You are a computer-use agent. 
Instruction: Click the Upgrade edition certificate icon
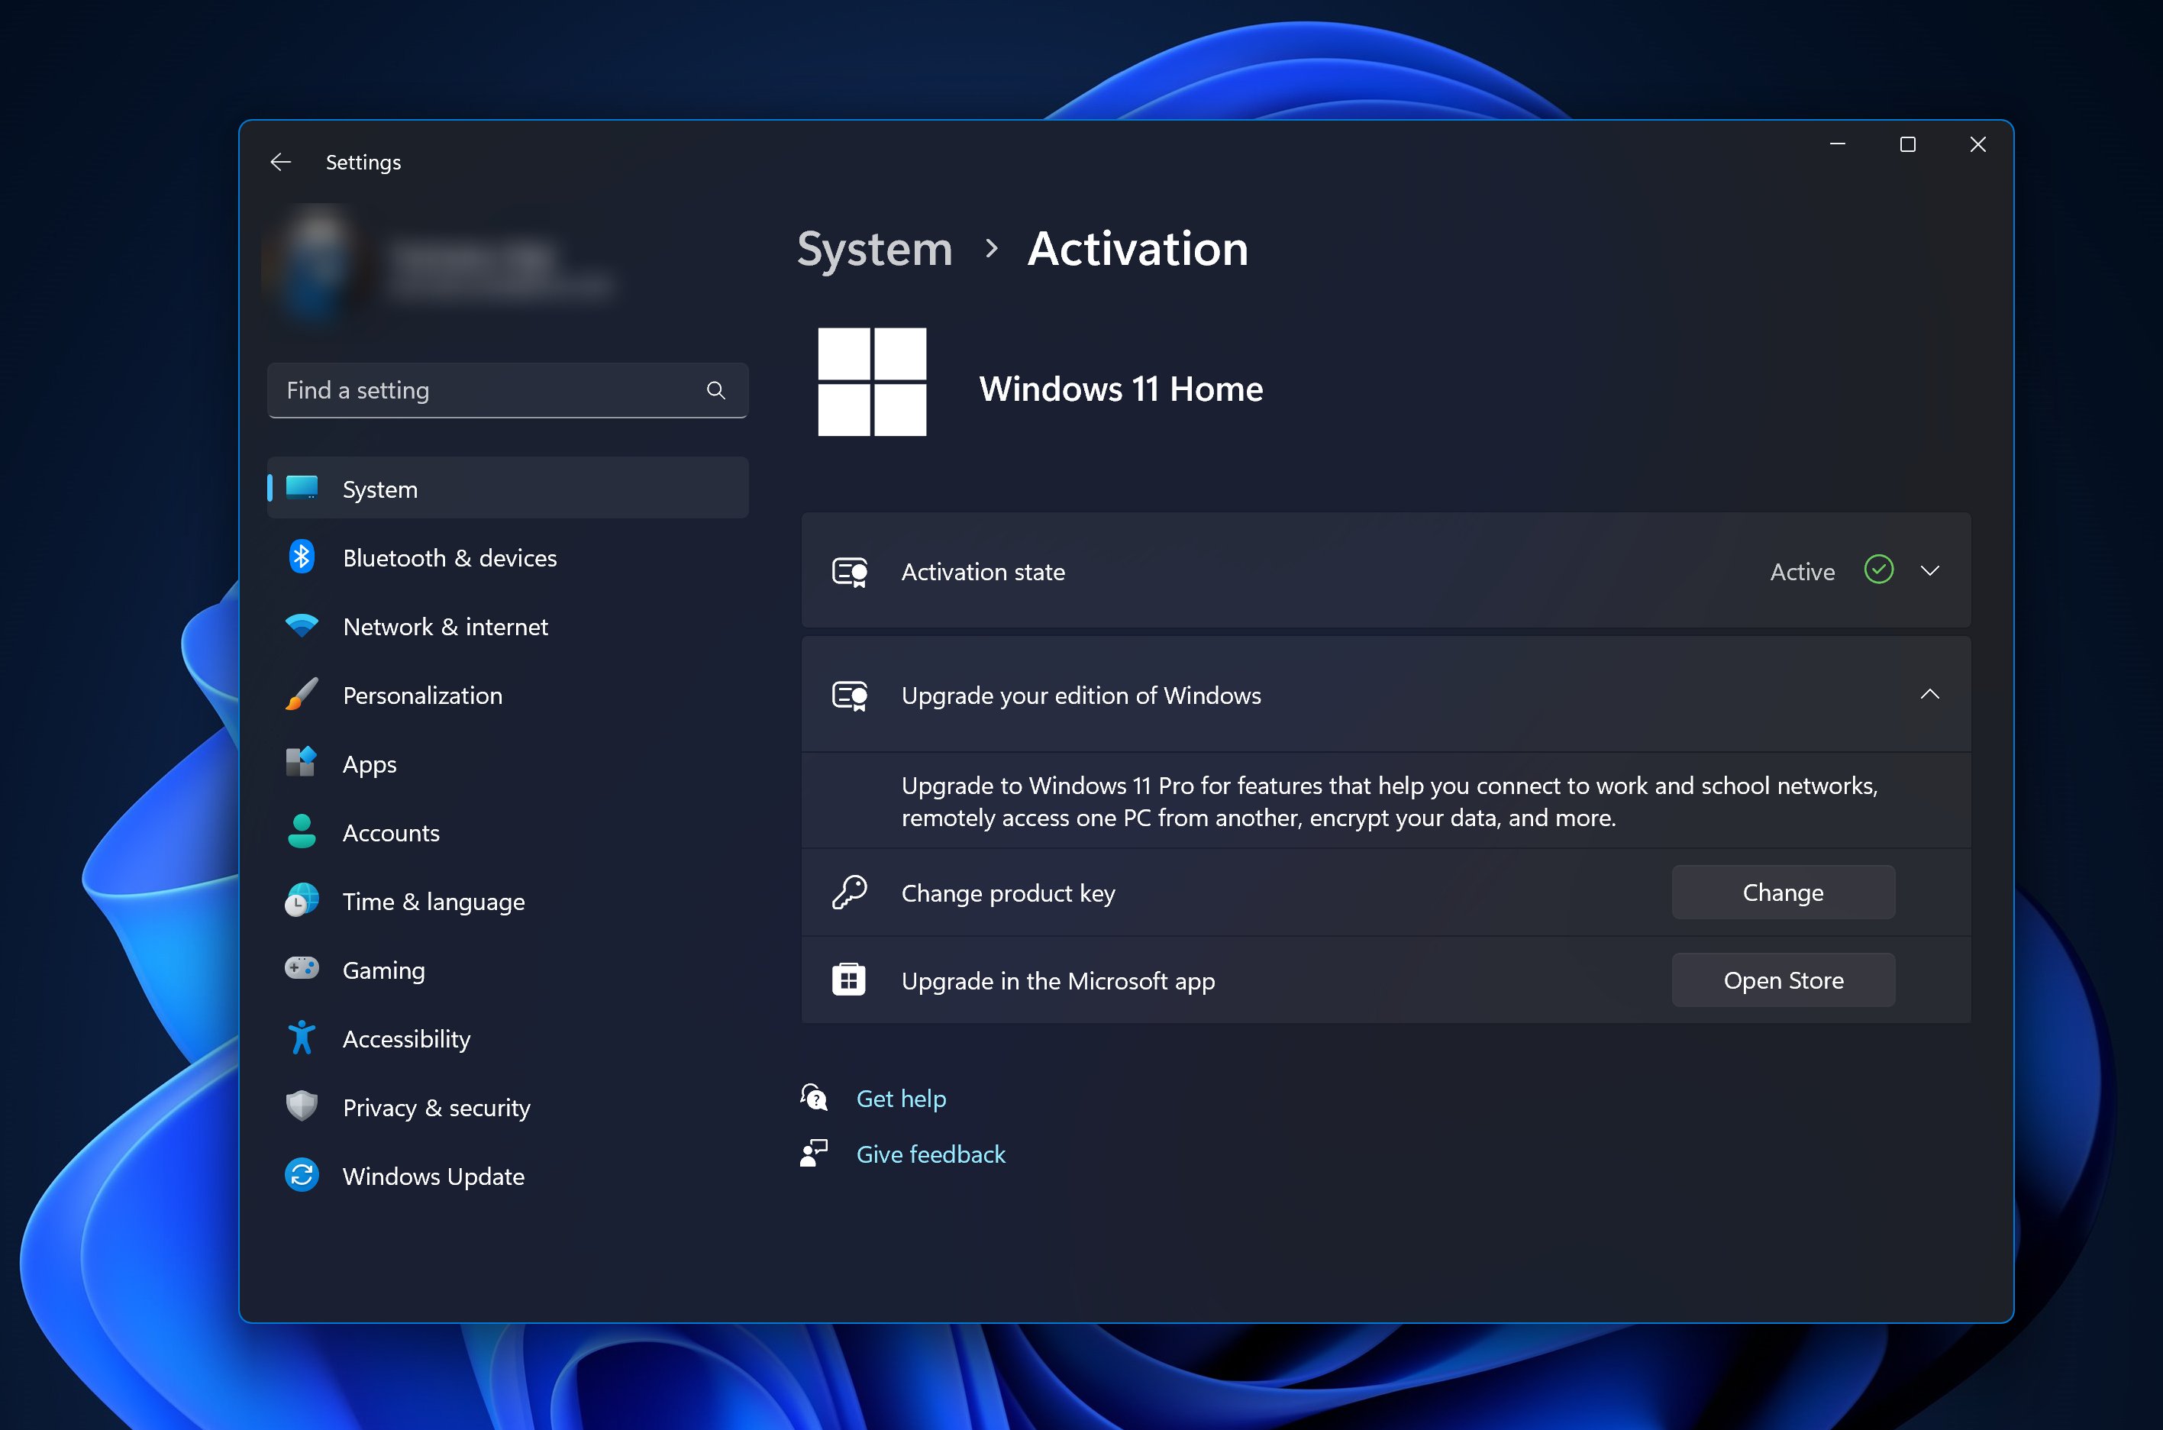pos(850,696)
